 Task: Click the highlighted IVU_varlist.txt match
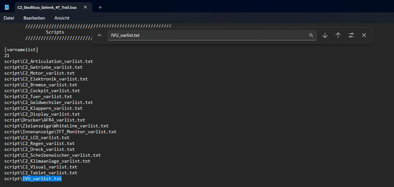click(x=42, y=179)
